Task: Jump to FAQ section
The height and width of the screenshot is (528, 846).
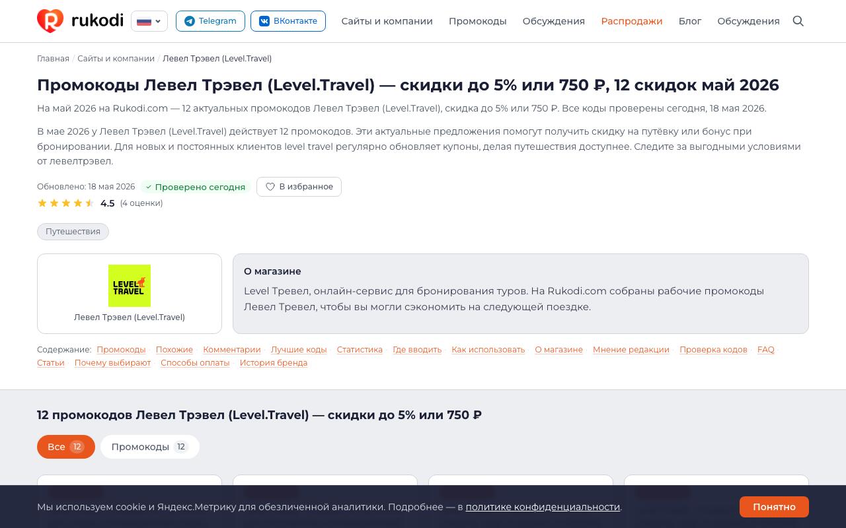Action: tap(766, 350)
